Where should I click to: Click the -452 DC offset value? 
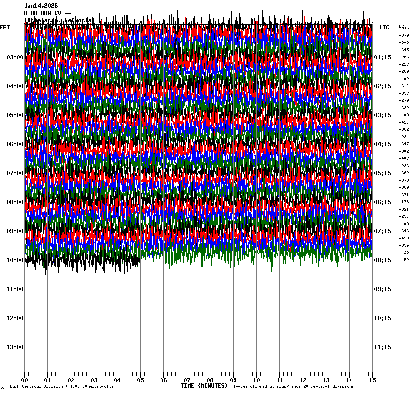[404, 260]
